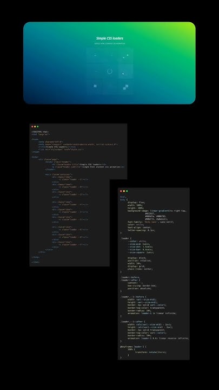Viewport: 219px width, 390px height.
Task: Click the "font-family" CSS line
Action: pyautogui.click(x=151, y=222)
